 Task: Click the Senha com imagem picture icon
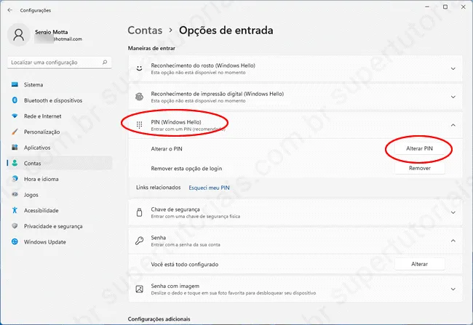click(x=139, y=289)
